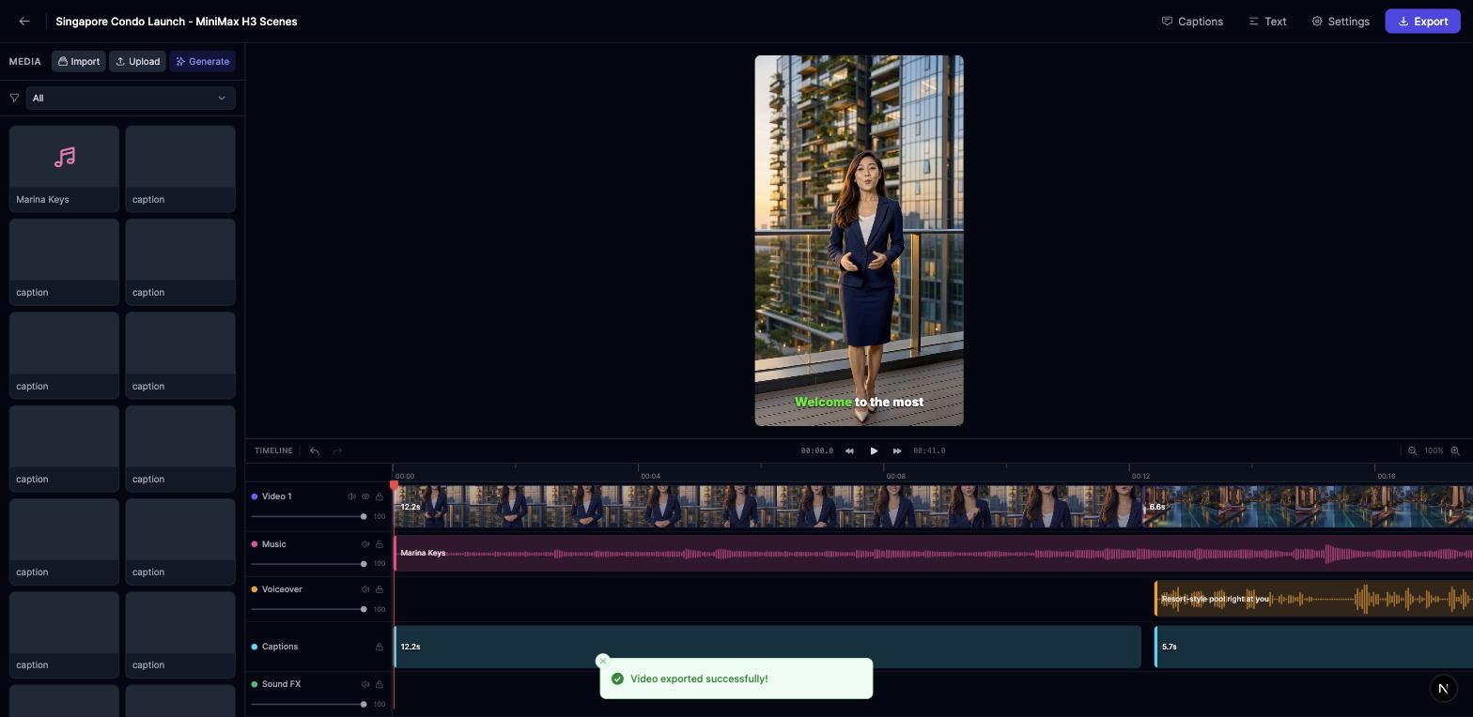Image resolution: width=1473 pixels, height=717 pixels.
Task: Mute the Voiceover track
Action: [x=365, y=589]
